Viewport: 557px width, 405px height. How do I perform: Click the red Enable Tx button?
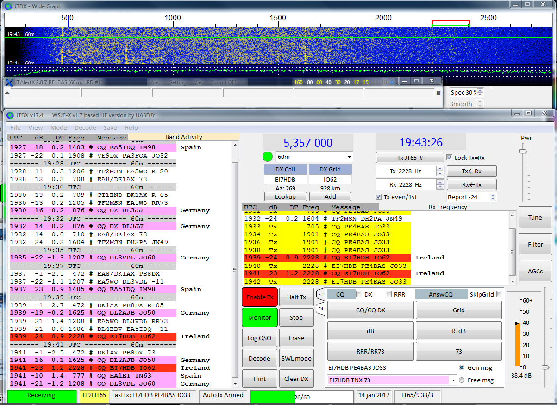pyautogui.click(x=259, y=297)
